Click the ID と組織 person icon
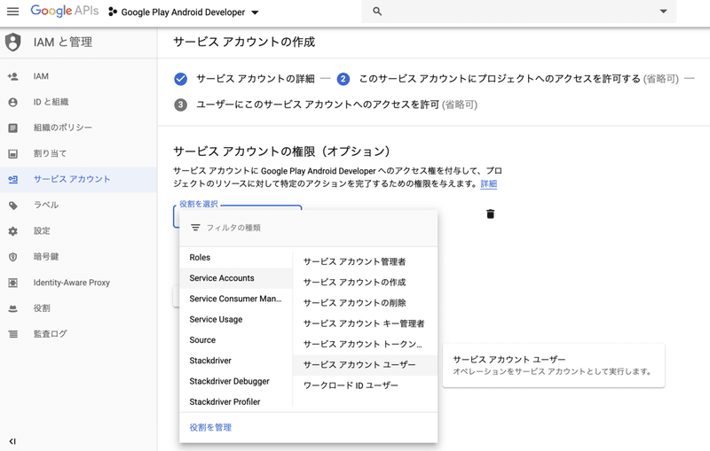This screenshot has width=710, height=451. 13,102
